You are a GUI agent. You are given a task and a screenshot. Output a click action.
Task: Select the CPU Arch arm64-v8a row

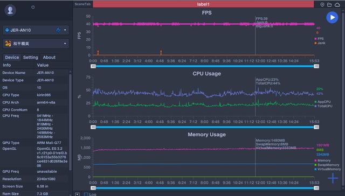point(34,102)
